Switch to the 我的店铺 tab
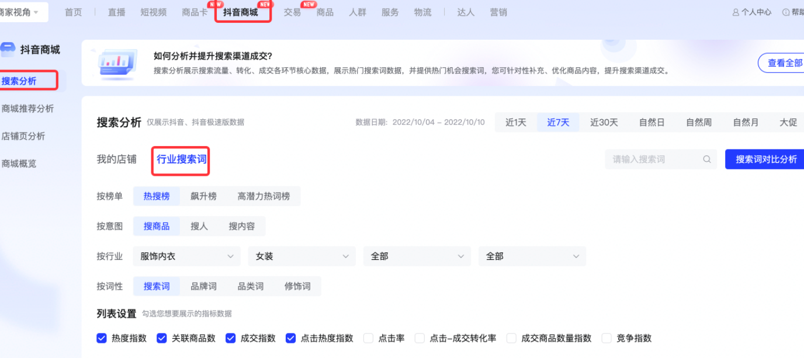804x358 pixels. pos(117,159)
